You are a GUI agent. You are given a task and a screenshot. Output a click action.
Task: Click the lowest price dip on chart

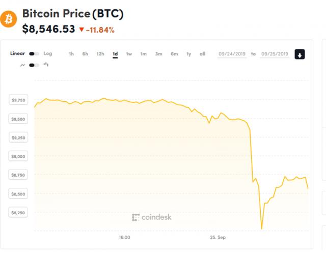coord(261,228)
